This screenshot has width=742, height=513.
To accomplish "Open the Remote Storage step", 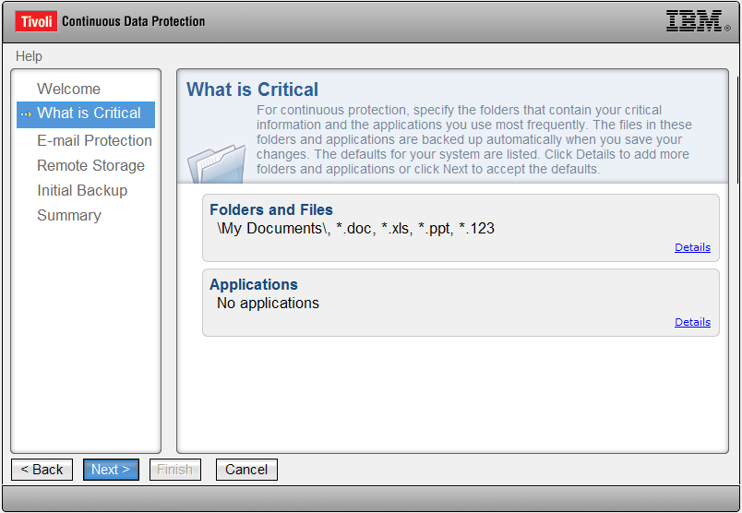I will tap(90, 165).
